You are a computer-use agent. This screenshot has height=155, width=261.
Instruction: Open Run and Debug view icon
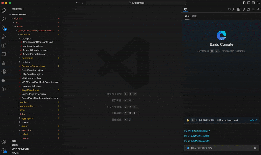coord(4,37)
